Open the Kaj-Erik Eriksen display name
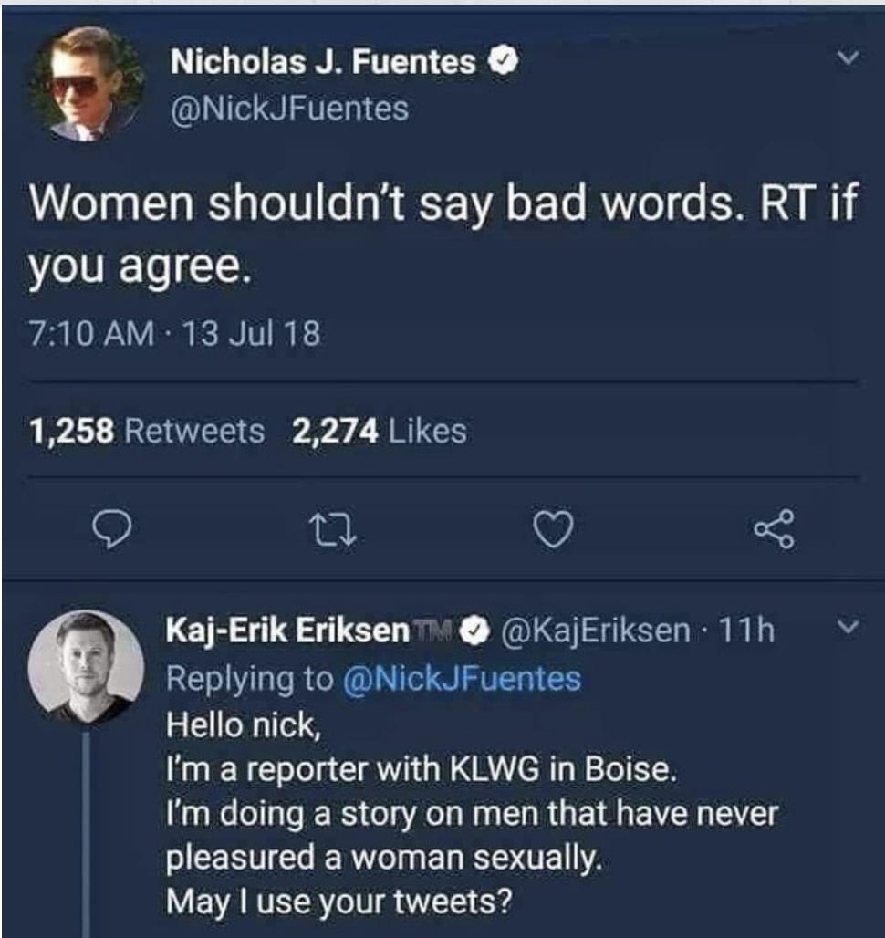 pos(288,631)
